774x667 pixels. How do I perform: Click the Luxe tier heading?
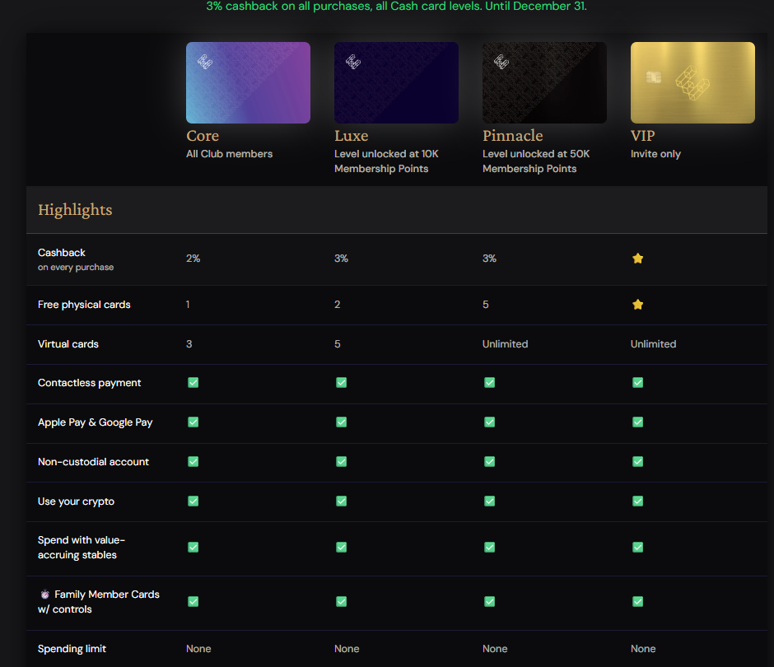tap(351, 136)
